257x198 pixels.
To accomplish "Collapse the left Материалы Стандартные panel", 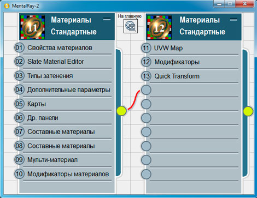I will click(107, 19).
